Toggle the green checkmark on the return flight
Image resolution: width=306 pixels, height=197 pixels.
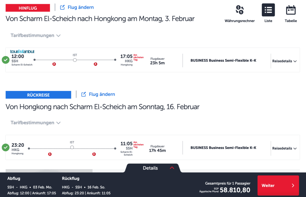click(x=5, y=147)
